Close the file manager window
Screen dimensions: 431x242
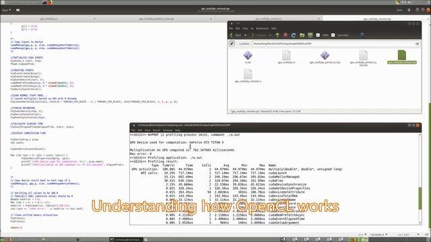click(x=418, y=24)
